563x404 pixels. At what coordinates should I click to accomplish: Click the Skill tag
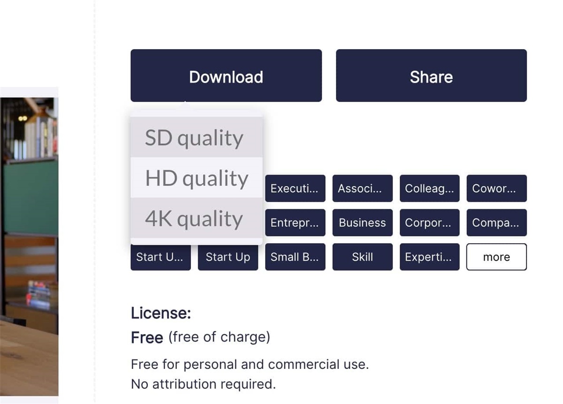[x=363, y=257]
